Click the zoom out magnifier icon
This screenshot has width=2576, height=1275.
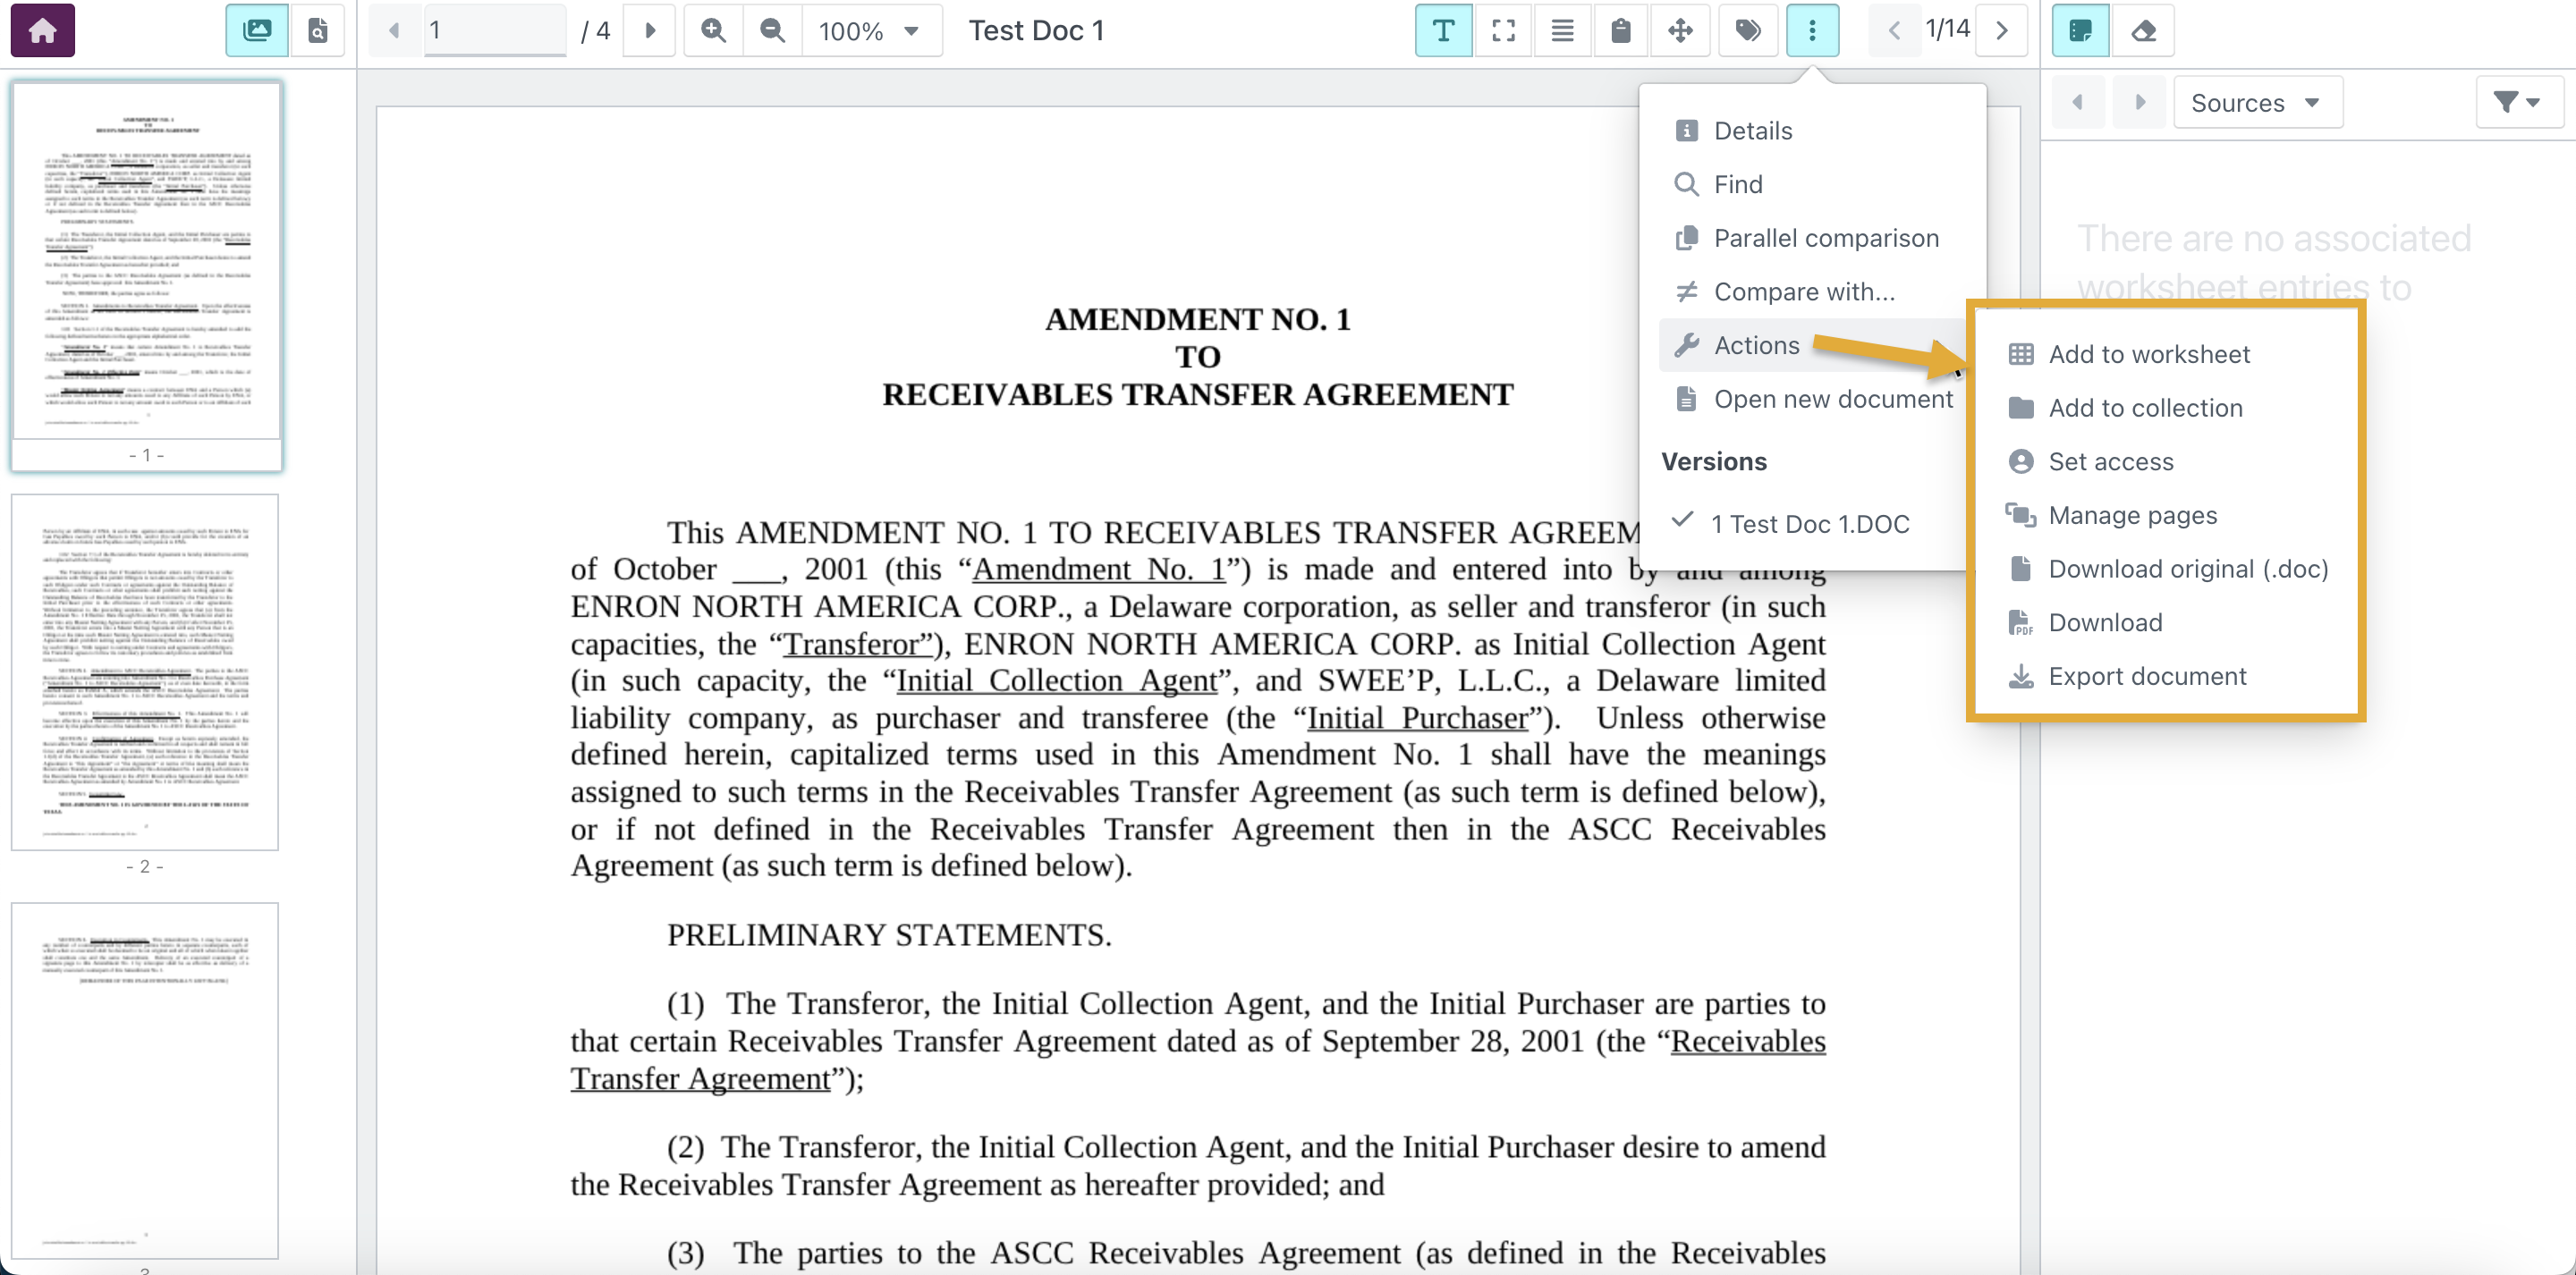click(772, 30)
